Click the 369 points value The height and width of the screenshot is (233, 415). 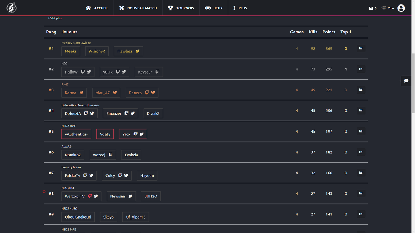tap(329, 48)
